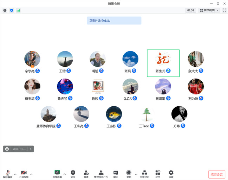Expand options arrow beside 共享屏幕
Screen dimensions: 228x180
pyautogui.click(x=65, y=174)
